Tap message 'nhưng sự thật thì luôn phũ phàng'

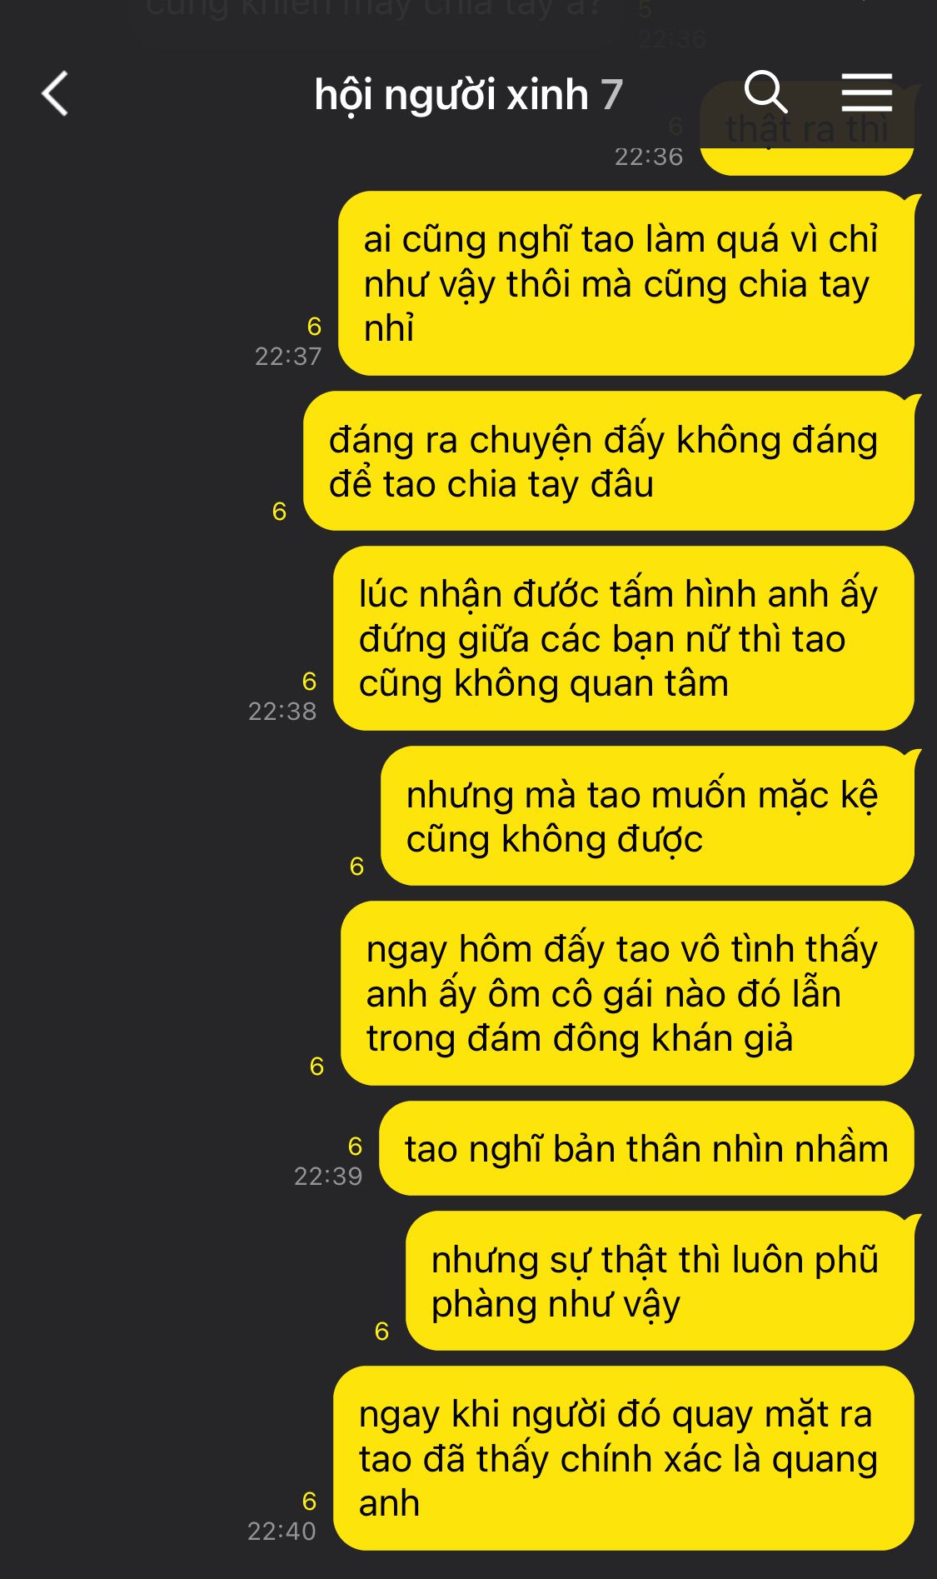660,1281
